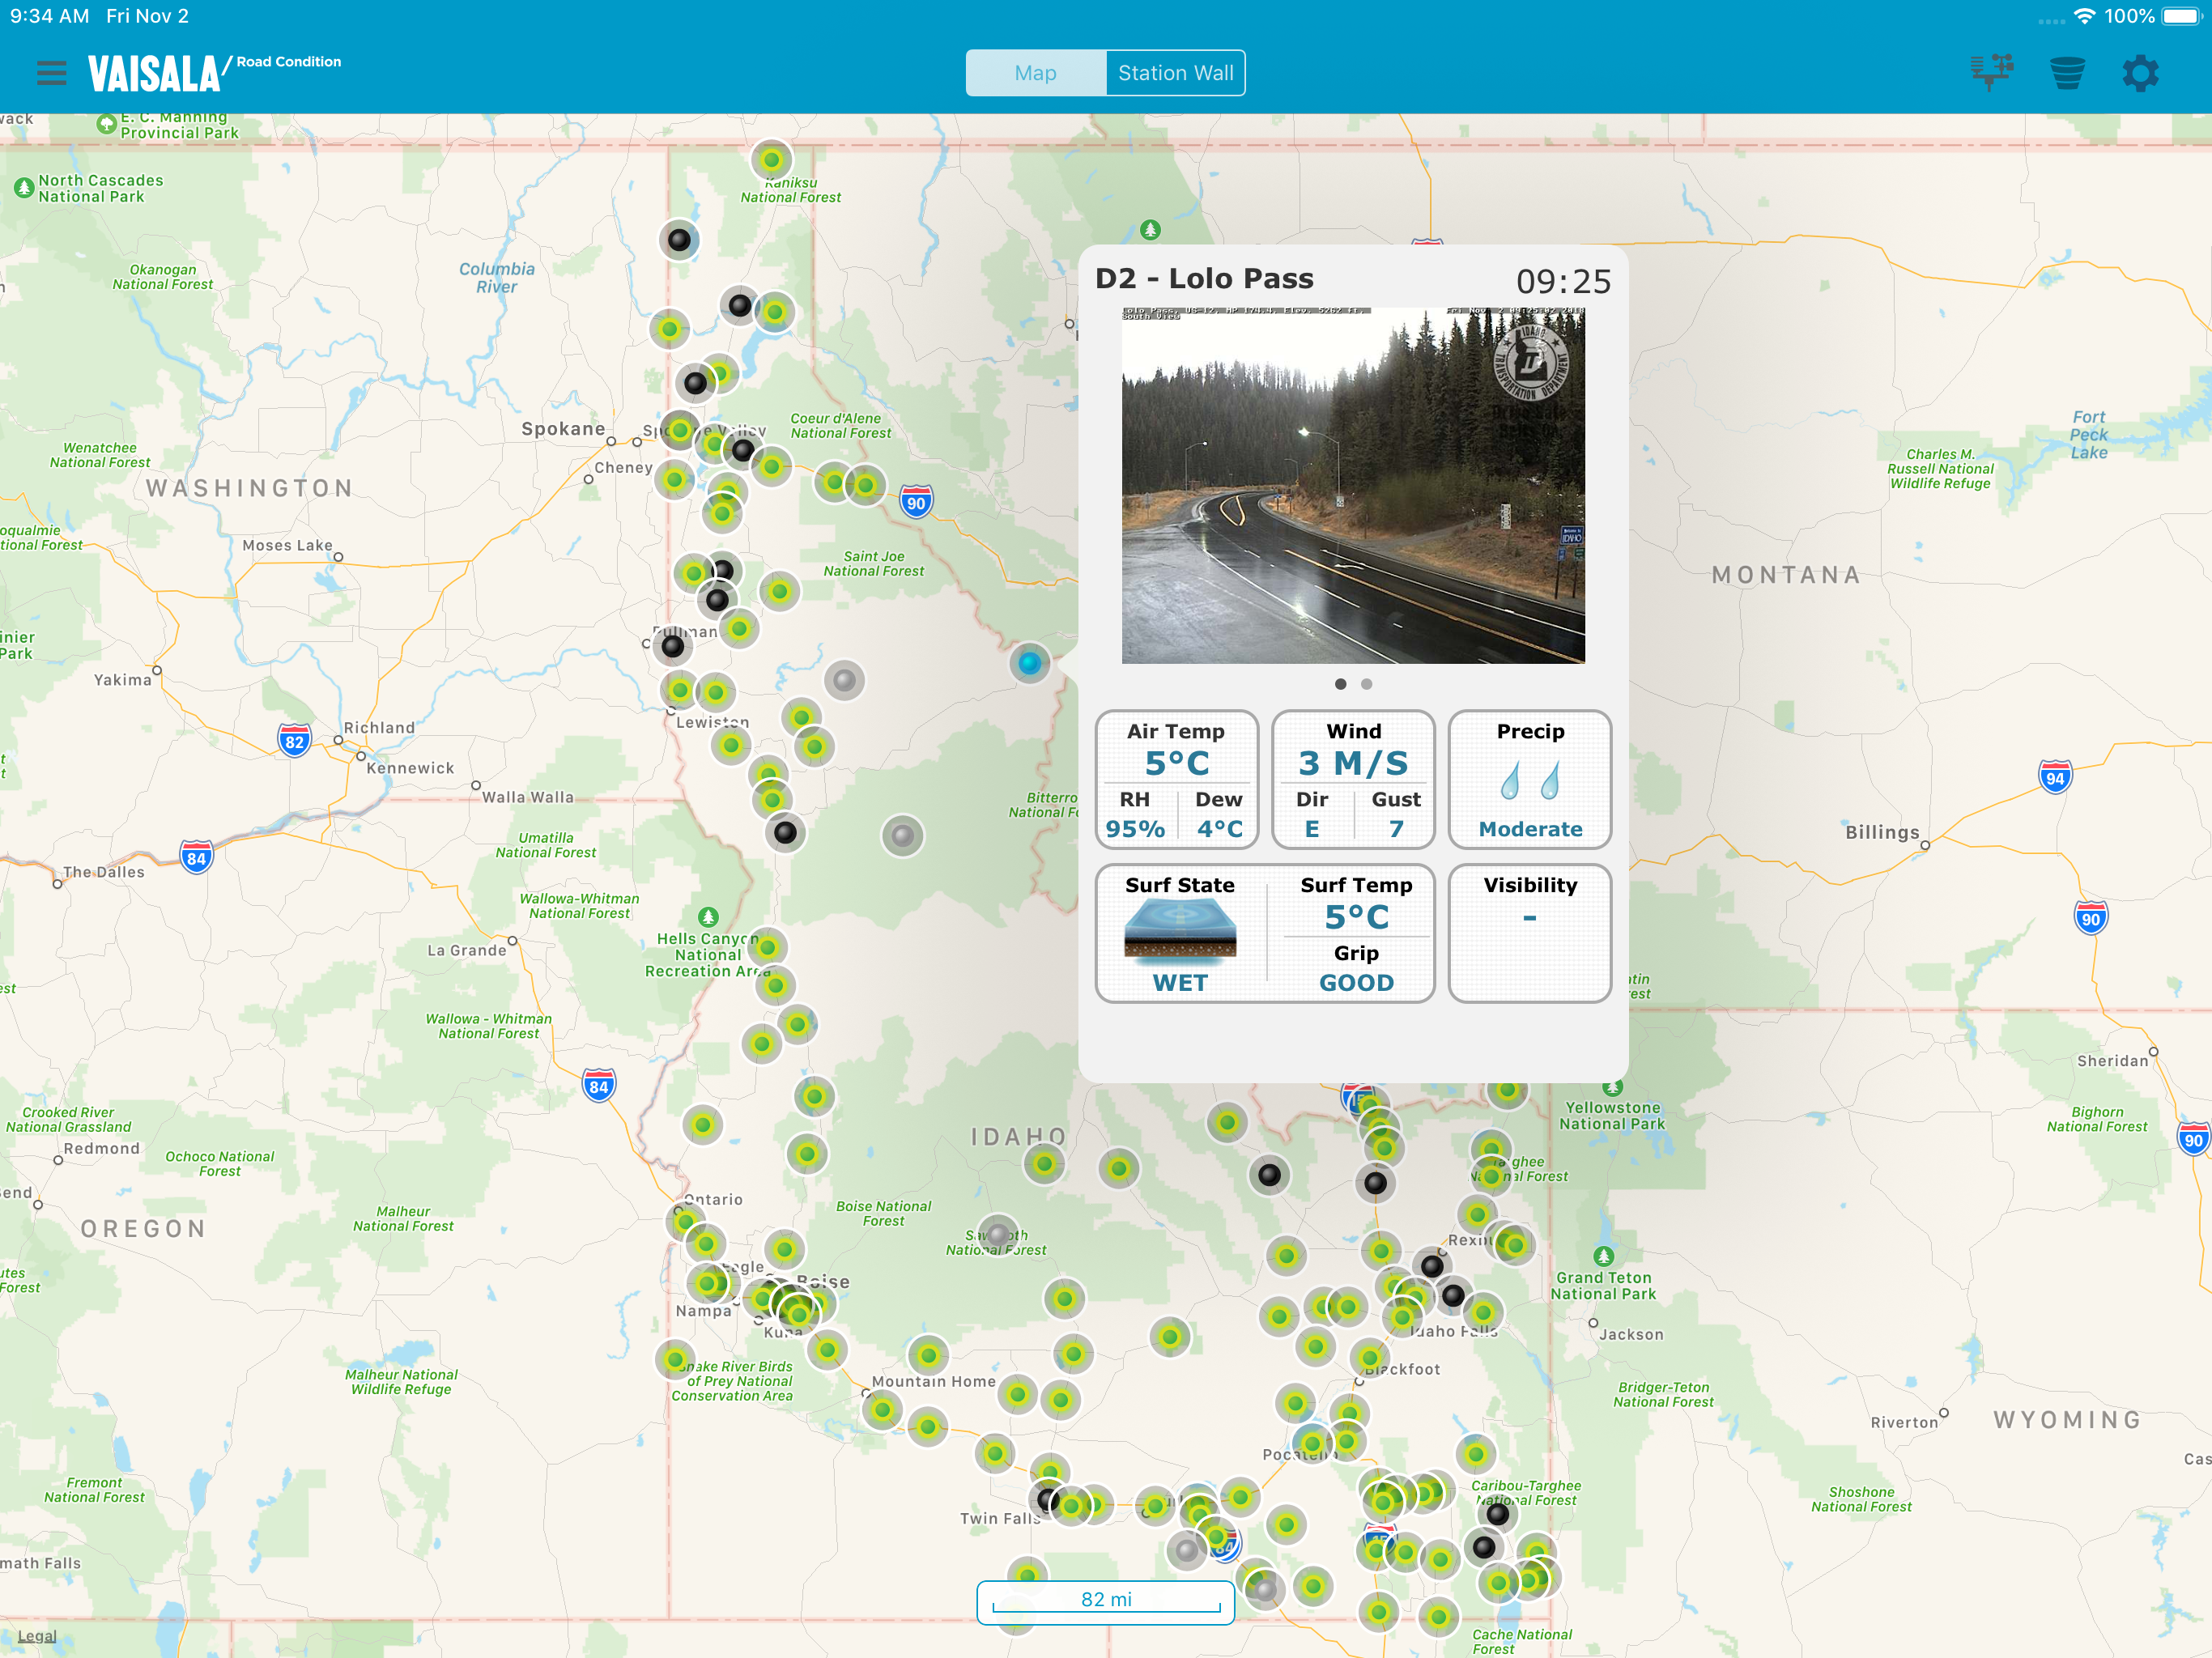This screenshot has height=1658, width=2212.
Task: Click the 82 mi map scale bar
Action: click(1105, 1600)
